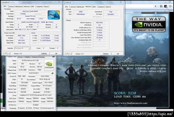The width and height of the screenshot is (174, 117).
Task: Click the 'SCORE: 3238' benchmark text
Action: pos(125,93)
